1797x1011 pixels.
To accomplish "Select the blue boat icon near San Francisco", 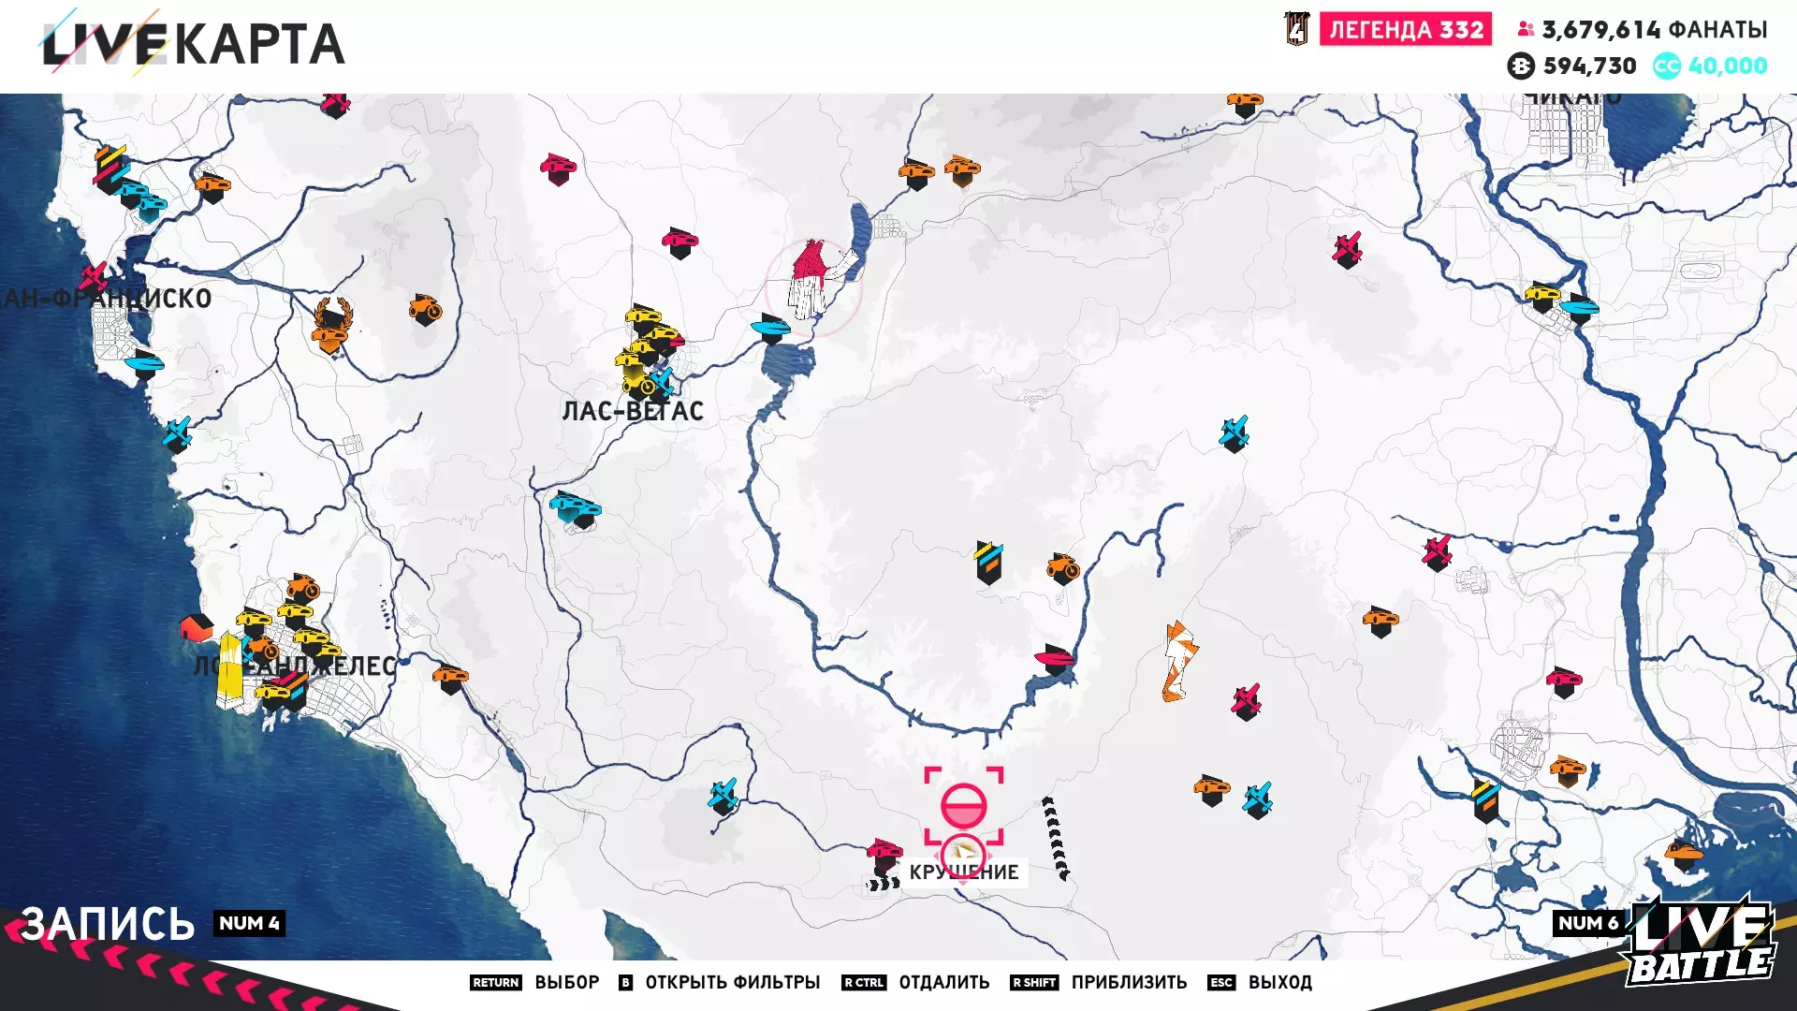I will point(144,363).
